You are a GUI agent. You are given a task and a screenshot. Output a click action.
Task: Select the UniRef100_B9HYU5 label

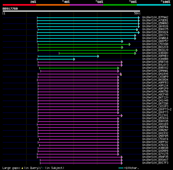click(x=155, y=121)
